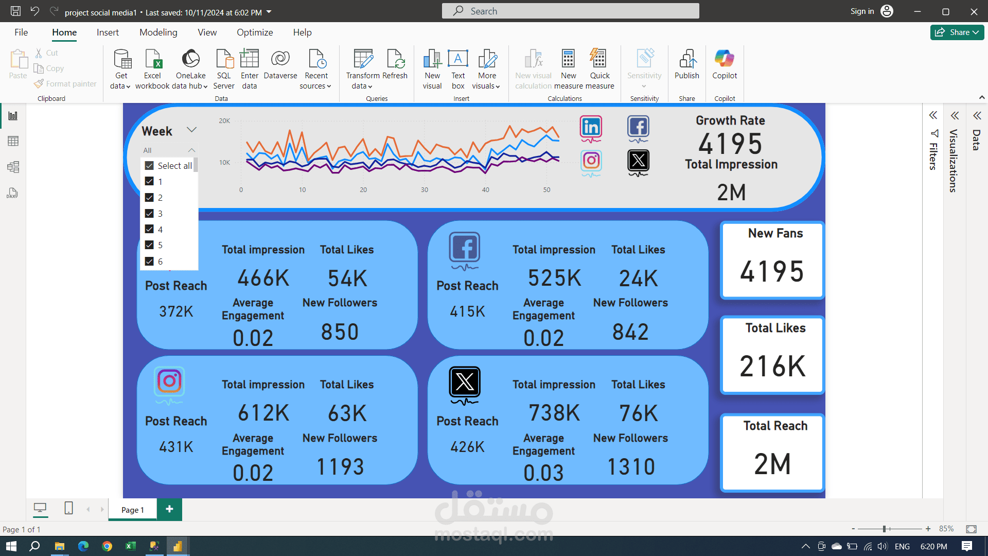Insert a Text box visual
Screen dimensions: 988x556
pyautogui.click(x=457, y=67)
